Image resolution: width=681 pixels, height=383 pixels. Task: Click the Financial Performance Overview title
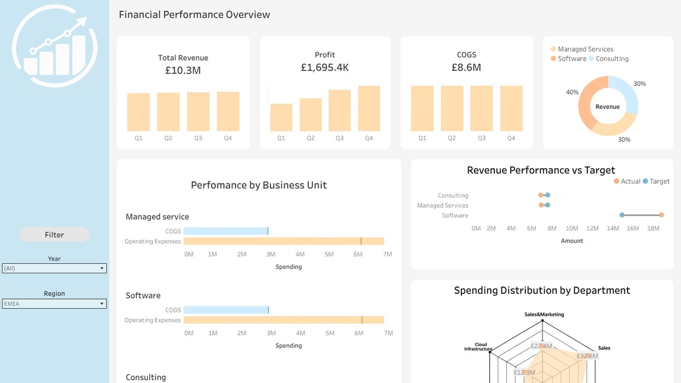point(195,15)
